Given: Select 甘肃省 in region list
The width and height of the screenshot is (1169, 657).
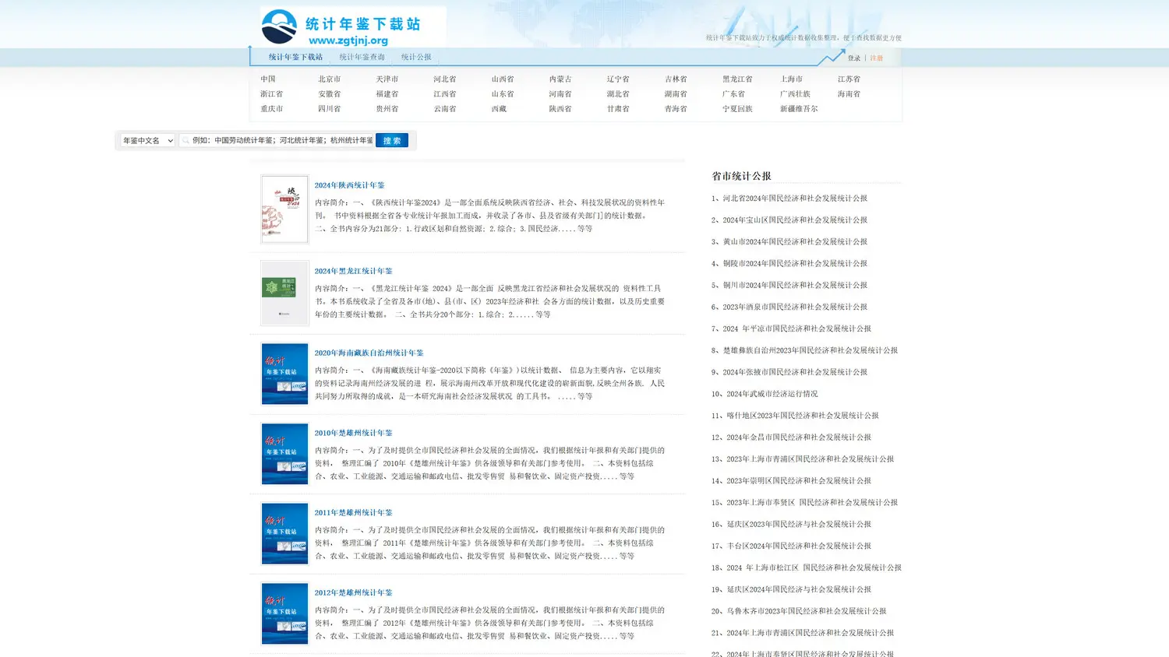Looking at the screenshot, I should tap(618, 109).
